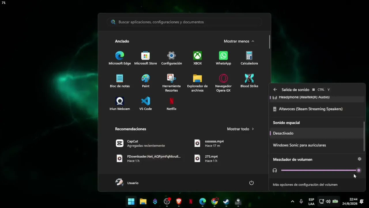Open Microsoft Edge from pinned apps

click(x=120, y=58)
